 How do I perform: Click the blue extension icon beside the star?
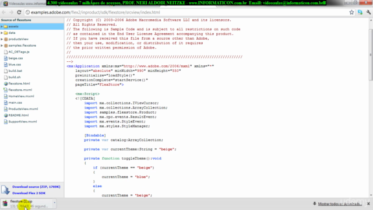point(360,12)
